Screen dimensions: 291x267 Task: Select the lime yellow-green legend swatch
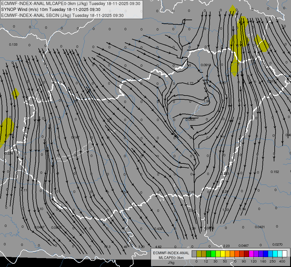218,254
